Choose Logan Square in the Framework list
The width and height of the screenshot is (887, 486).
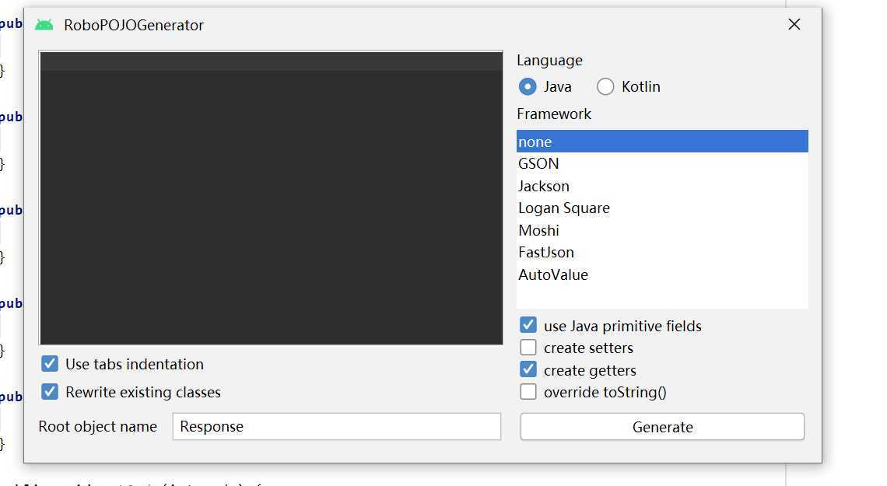662,208
